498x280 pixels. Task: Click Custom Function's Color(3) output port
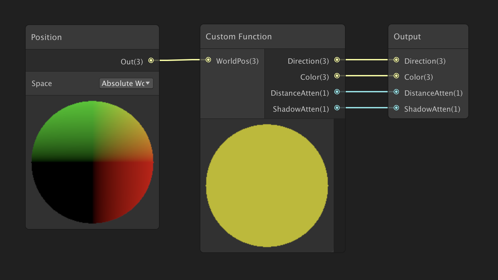tap(337, 76)
